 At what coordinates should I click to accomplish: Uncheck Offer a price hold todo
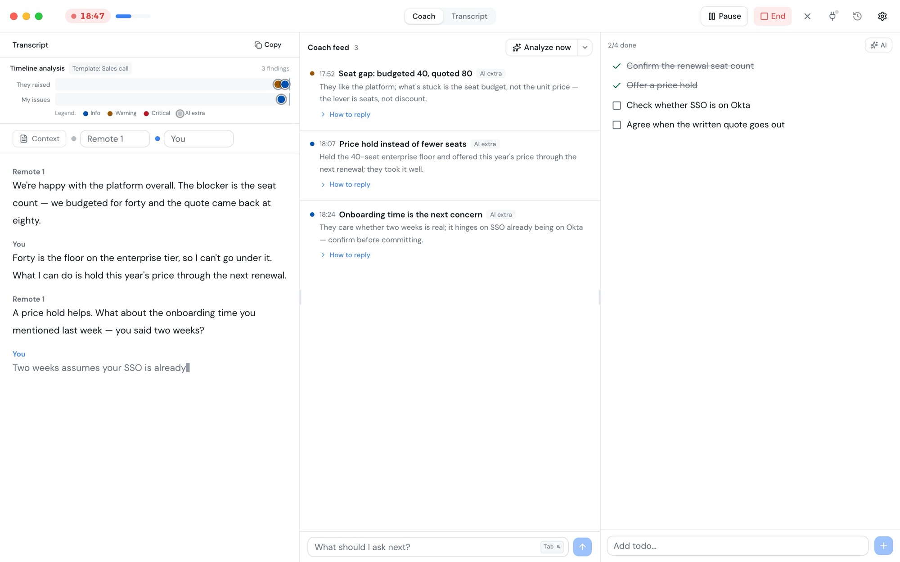point(616,85)
